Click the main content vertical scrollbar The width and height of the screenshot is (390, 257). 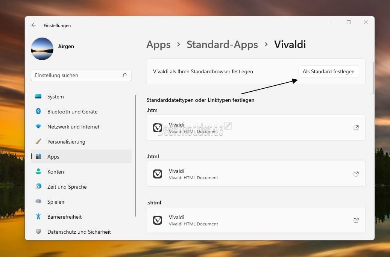pyautogui.click(x=373, y=78)
